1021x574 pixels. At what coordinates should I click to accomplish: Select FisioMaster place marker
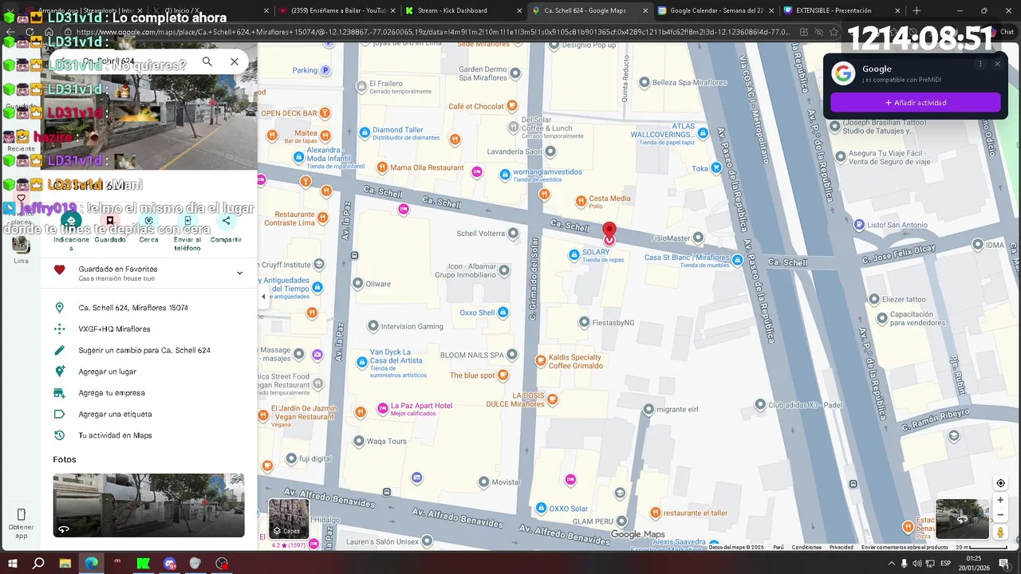[x=699, y=238]
